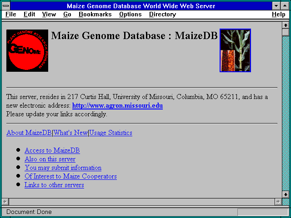Image resolution: width=291 pixels, height=218 pixels.
Task: Open the What's New link
Action: pyautogui.click(x=70, y=133)
